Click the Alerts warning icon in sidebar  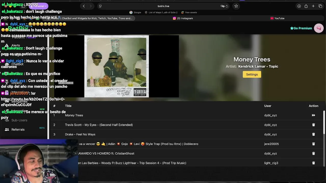click(7, 45)
